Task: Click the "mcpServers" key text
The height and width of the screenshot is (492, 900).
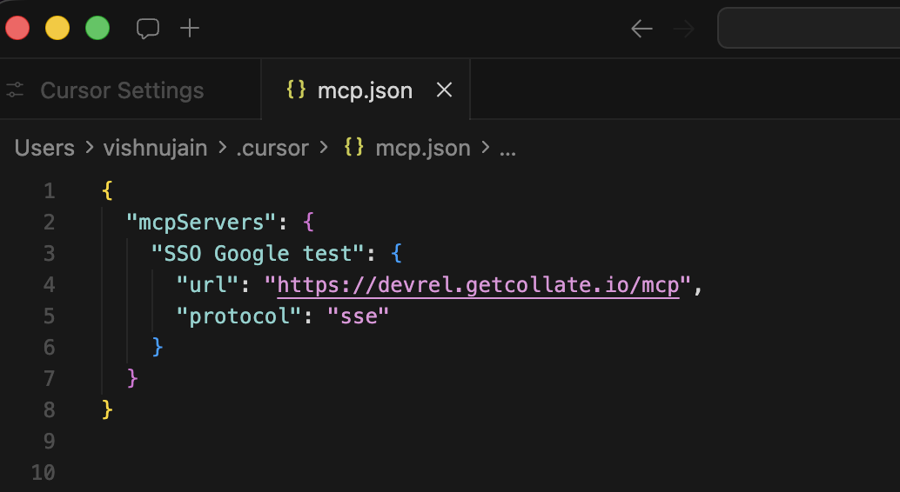Action: 201,222
